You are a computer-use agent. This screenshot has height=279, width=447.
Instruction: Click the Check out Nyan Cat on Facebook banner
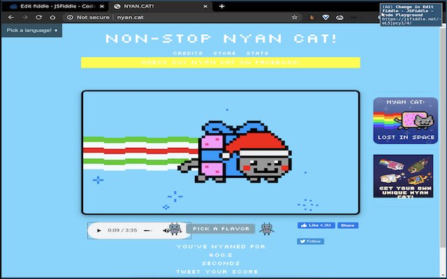click(x=221, y=63)
